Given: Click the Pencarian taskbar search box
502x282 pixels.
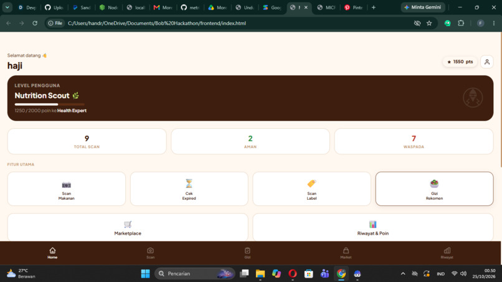Looking at the screenshot, I should pos(195,274).
